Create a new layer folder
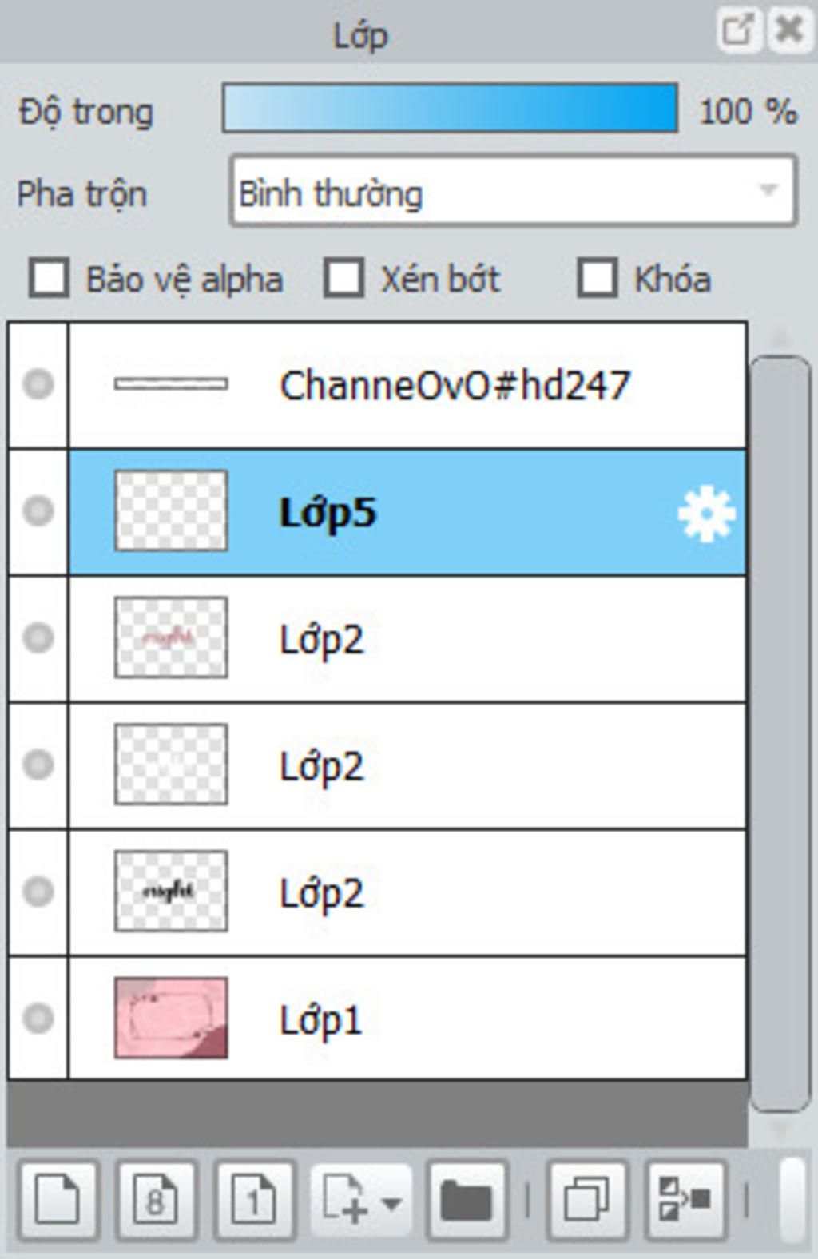This screenshot has width=818, height=1259. 467,1199
